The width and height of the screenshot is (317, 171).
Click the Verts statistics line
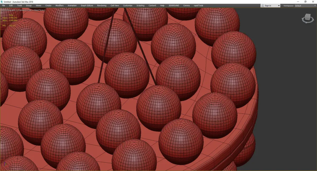(10, 21)
